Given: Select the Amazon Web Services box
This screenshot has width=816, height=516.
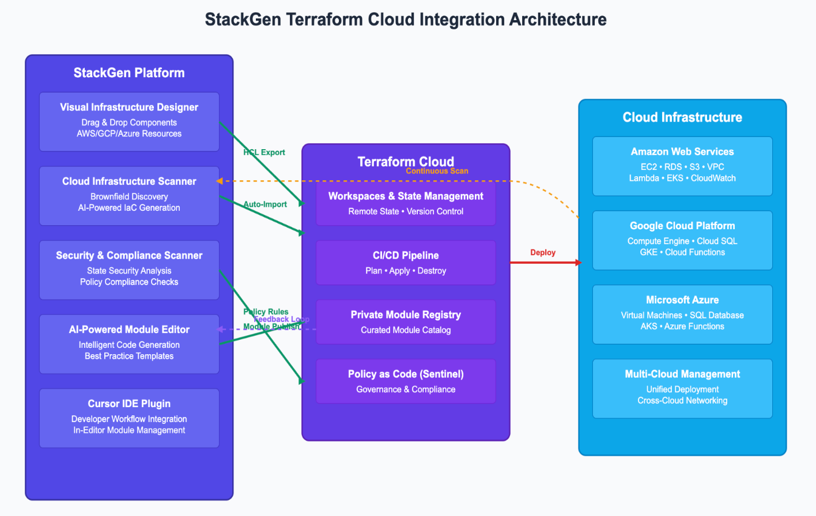Looking at the screenshot, I should (682, 166).
